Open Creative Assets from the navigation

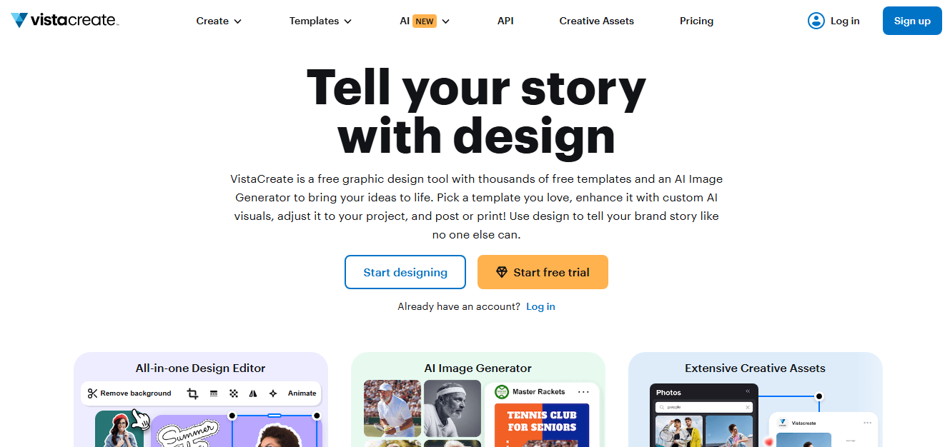click(x=596, y=21)
